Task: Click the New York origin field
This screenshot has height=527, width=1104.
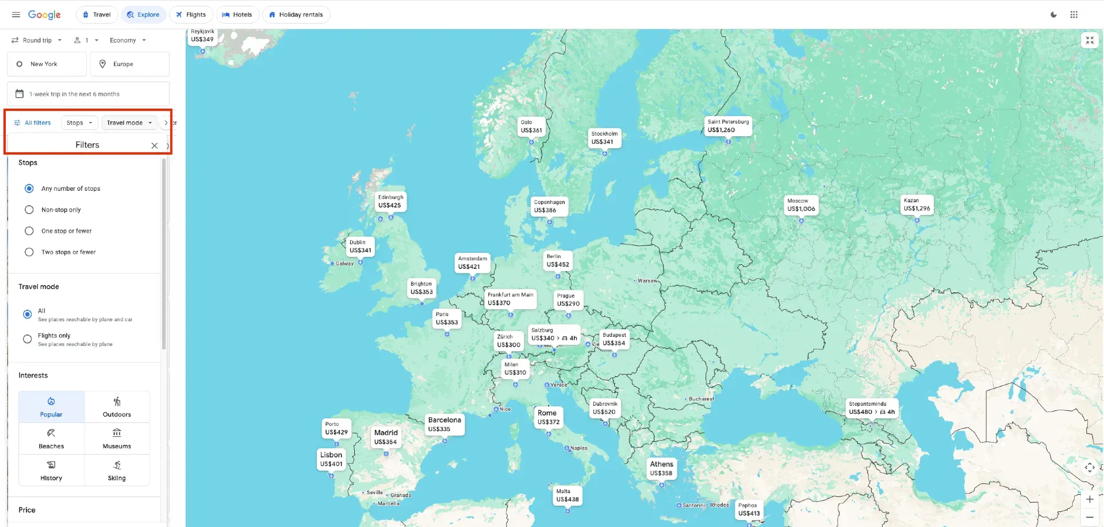Action: [47, 64]
